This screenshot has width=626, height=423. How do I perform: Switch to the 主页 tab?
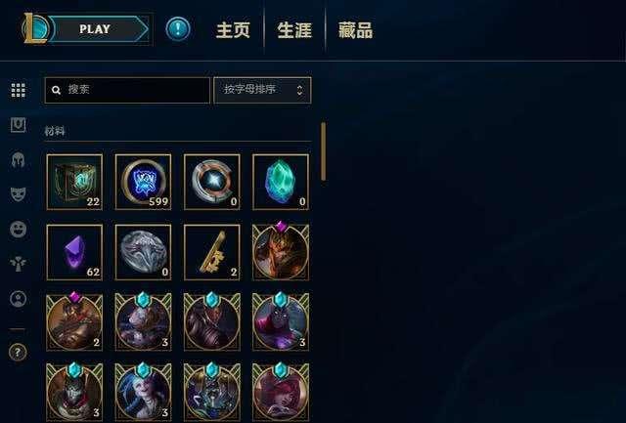click(233, 30)
